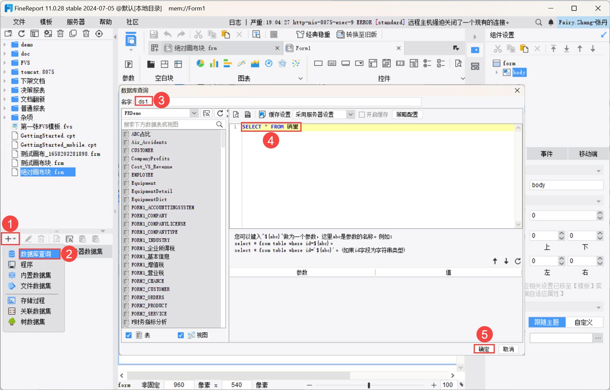Open 缓存设置 cache settings
Viewport: 610px width, 390px height.
275,115
